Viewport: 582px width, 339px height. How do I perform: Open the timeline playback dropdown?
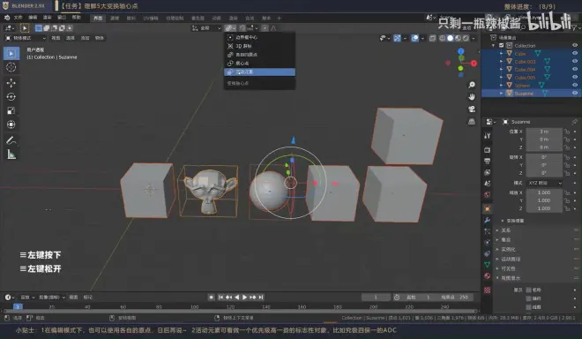(27, 298)
